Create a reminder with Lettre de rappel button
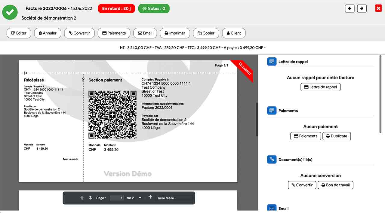385x213 pixels. click(321, 87)
